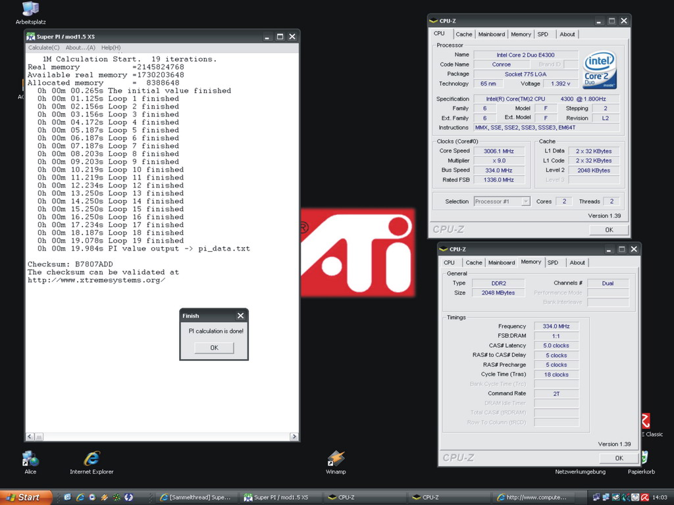Image resolution: width=674 pixels, height=505 pixels.
Task: Switch to Mainboard tab in top CPU-Z window
Action: point(491,34)
